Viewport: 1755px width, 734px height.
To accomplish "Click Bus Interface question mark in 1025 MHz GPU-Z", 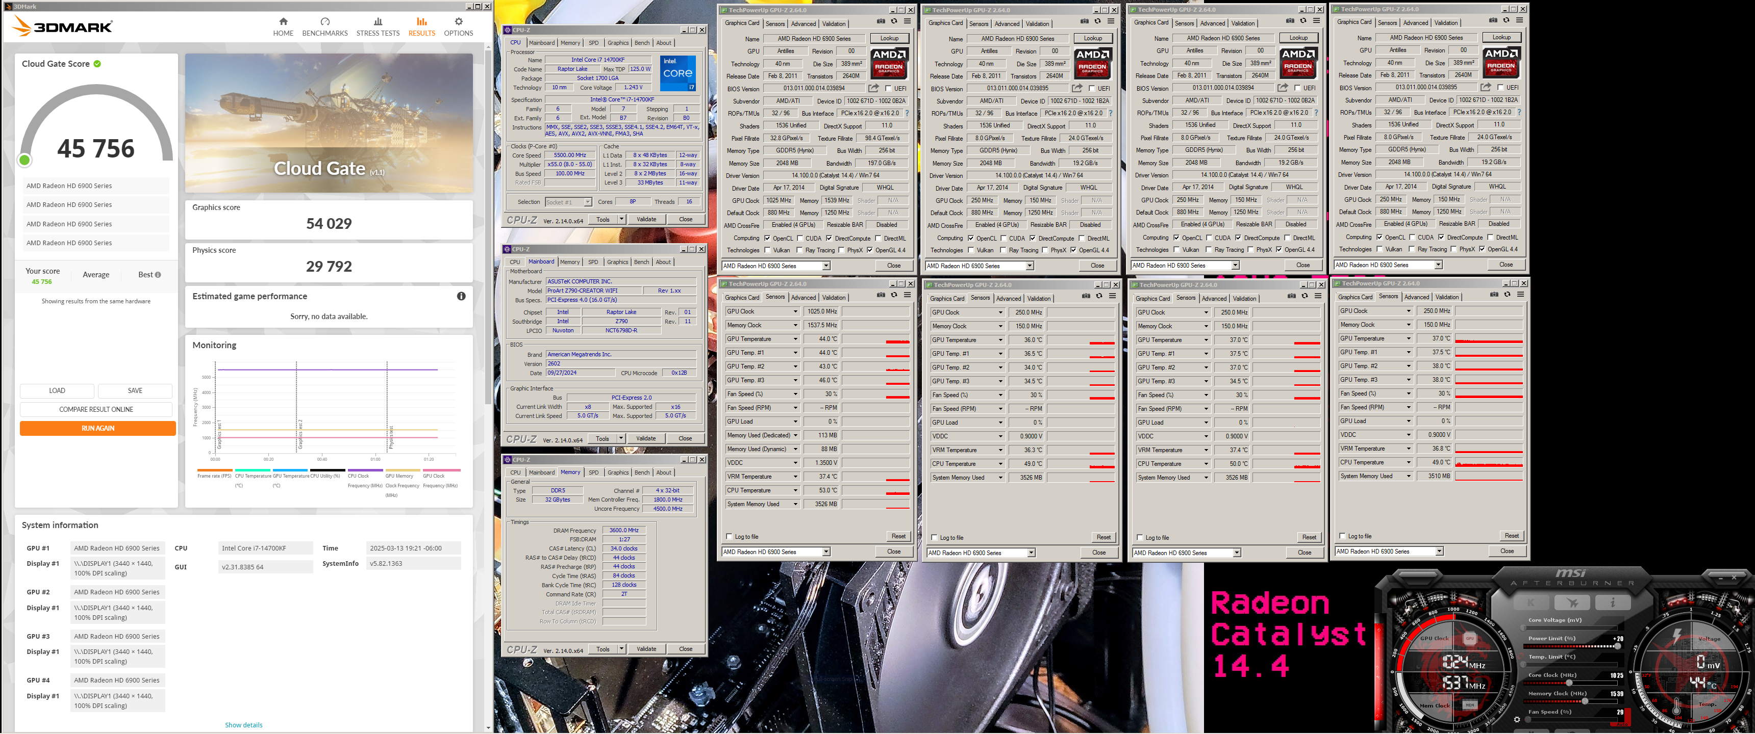I will (x=907, y=114).
